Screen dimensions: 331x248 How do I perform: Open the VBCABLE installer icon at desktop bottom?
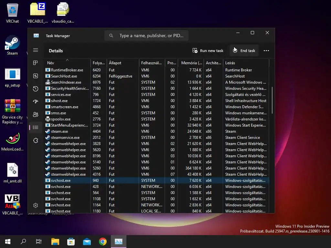click(x=13, y=204)
